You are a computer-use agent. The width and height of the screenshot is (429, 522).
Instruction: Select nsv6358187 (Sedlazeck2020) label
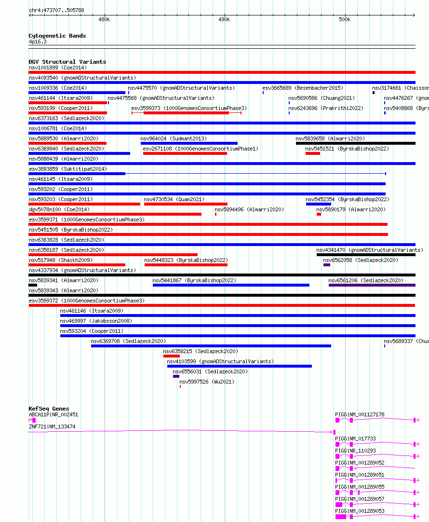[x=67, y=250]
